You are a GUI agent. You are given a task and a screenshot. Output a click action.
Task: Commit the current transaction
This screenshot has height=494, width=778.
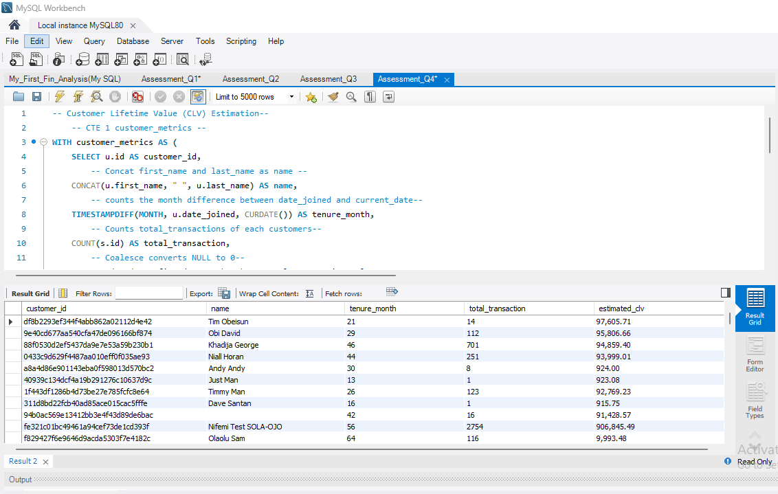160,97
